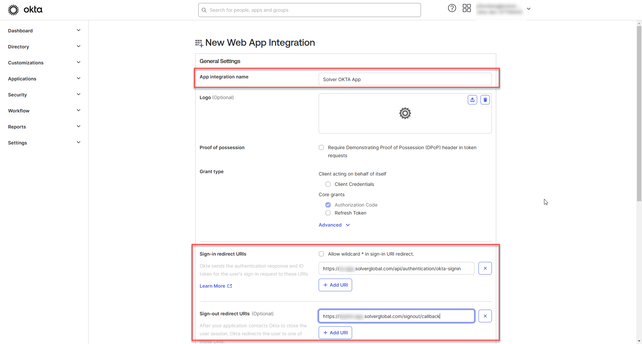Remove the sign-in redirect URI
The height and width of the screenshot is (344, 642).
(485, 268)
